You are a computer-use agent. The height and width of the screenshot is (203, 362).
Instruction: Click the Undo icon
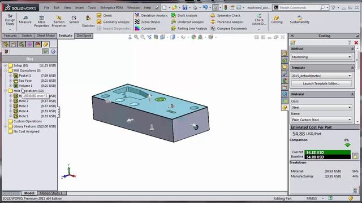(205, 7)
